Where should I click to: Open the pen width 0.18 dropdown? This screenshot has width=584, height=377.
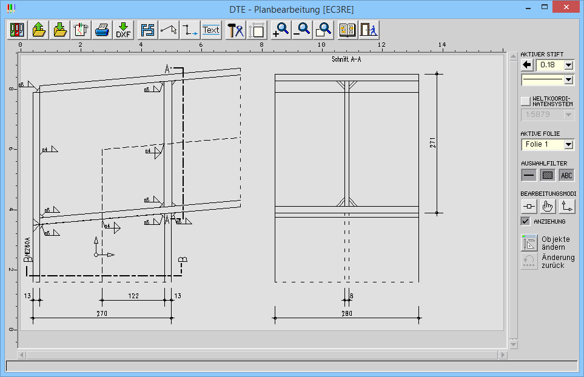(x=568, y=65)
